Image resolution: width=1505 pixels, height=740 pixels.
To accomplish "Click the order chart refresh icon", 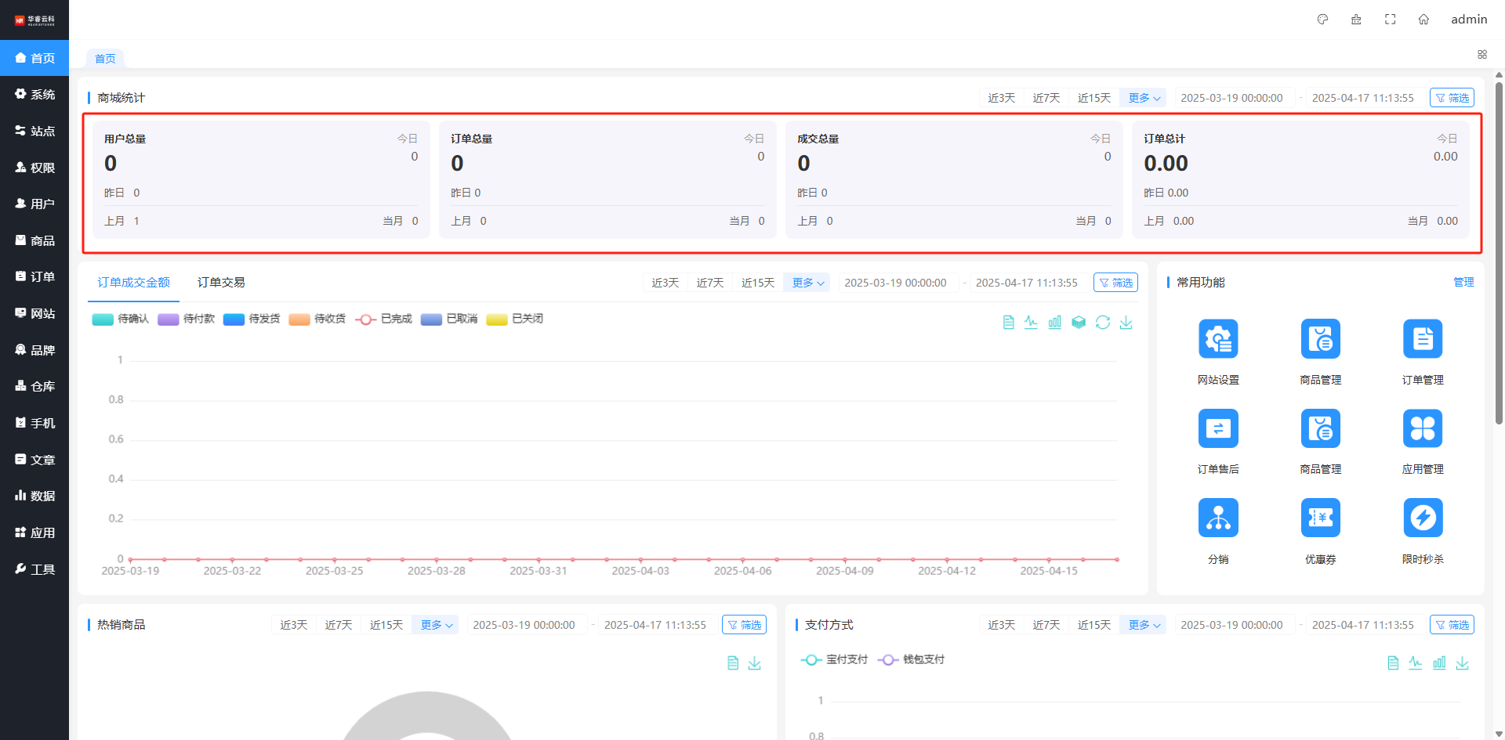I will point(1102,323).
